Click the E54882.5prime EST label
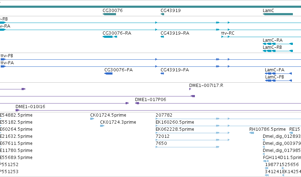This screenshot has width=301, height=177. coord(16,115)
